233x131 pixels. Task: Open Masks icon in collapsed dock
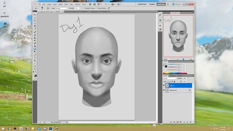click(x=160, y=29)
